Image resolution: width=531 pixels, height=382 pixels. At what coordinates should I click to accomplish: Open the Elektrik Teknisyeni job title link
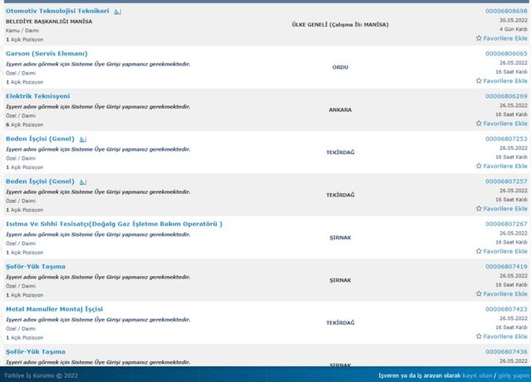(x=37, y=96)
